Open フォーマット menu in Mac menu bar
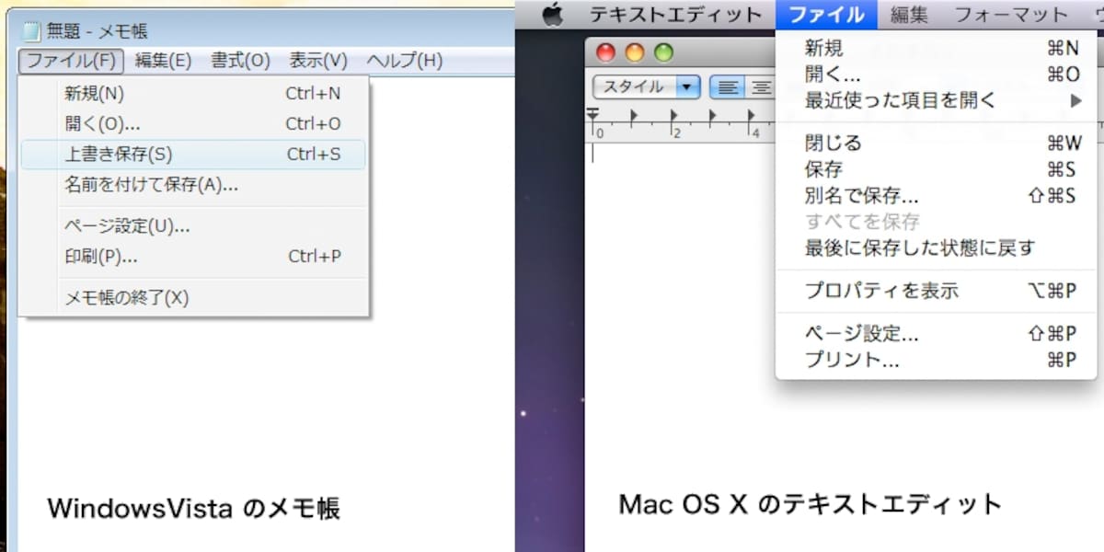The height and width of the screenshot is (552, 1104). 1010,14
